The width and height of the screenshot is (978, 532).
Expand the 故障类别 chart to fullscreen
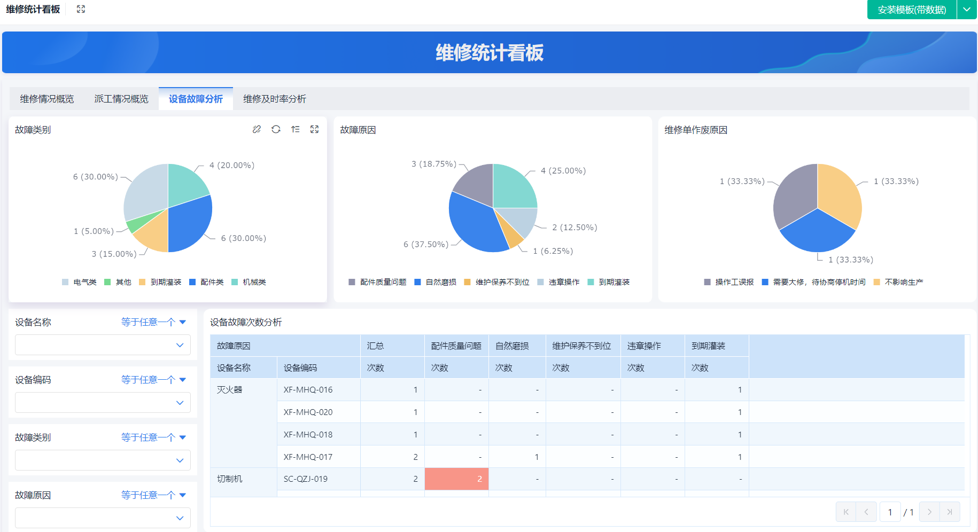point(314,129)
